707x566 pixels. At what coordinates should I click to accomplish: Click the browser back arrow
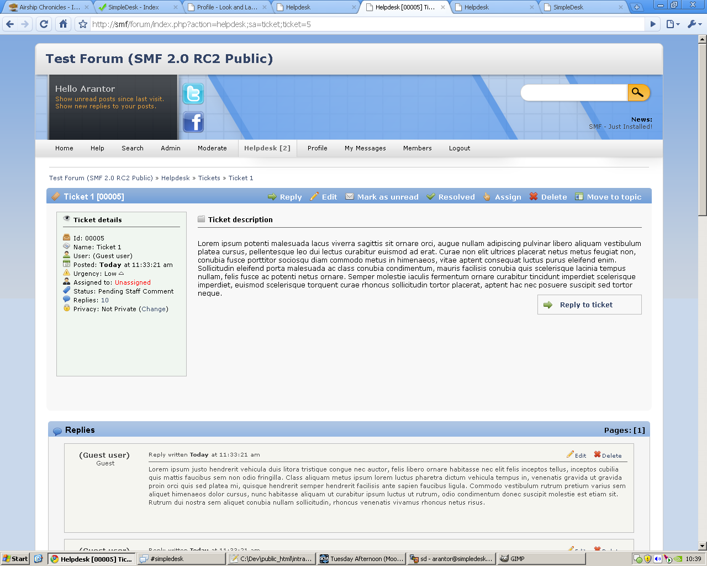10,24
